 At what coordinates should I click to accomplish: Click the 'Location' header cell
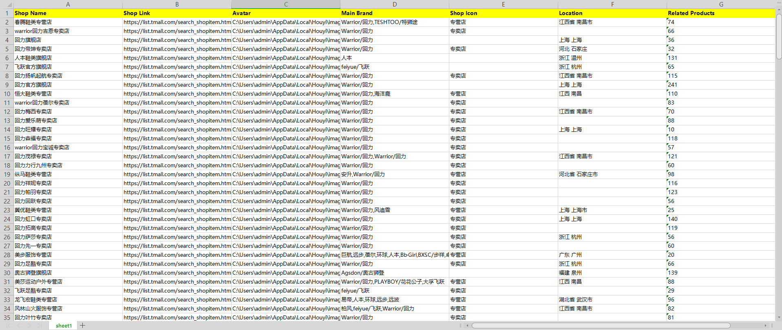coord(612,13)
